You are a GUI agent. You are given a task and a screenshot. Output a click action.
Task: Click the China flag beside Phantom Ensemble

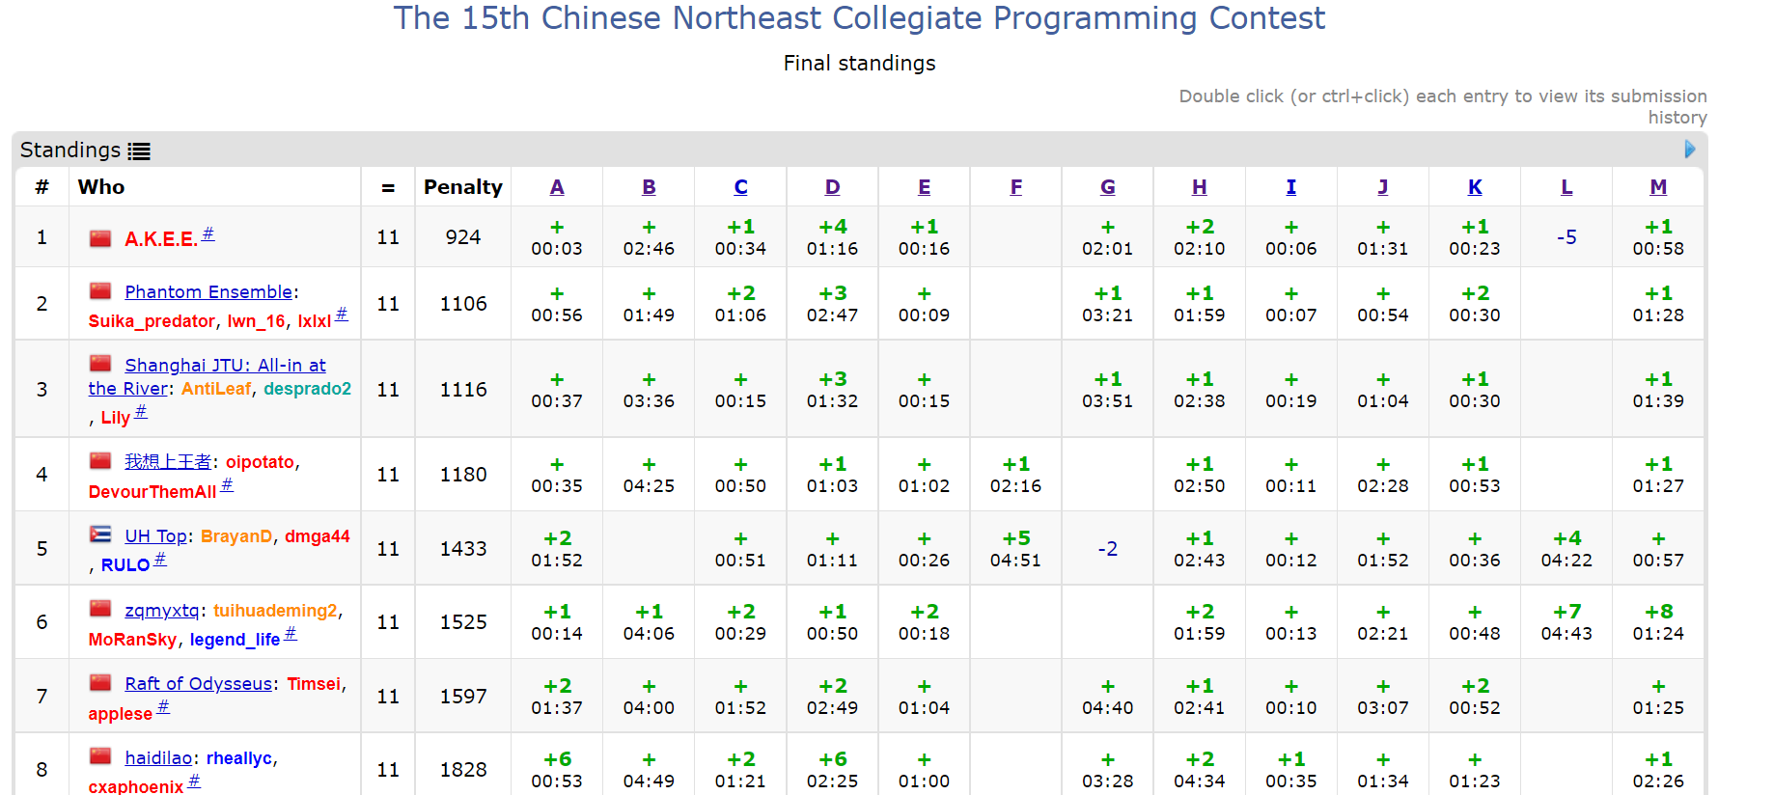(x=100, y=290)
